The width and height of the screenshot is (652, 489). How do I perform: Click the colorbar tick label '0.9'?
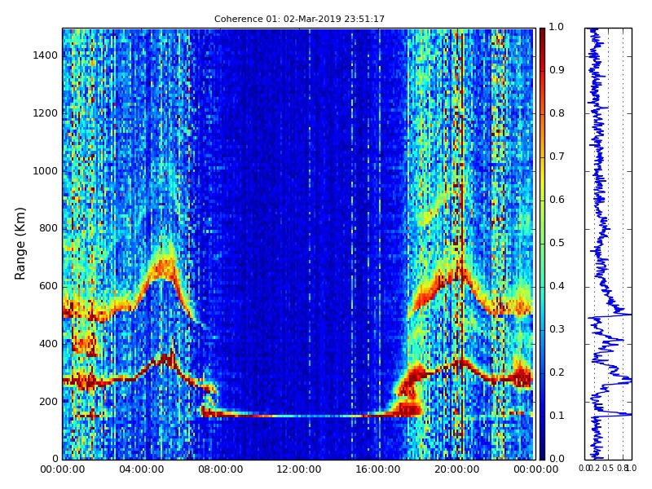(557, 70)
